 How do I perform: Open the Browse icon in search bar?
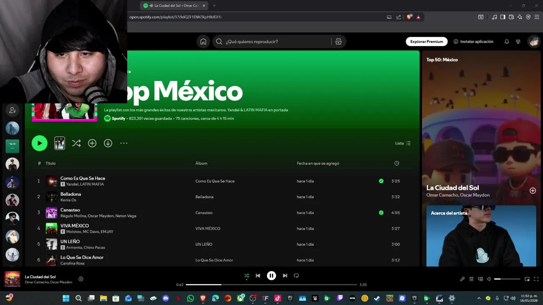(338, 42)
